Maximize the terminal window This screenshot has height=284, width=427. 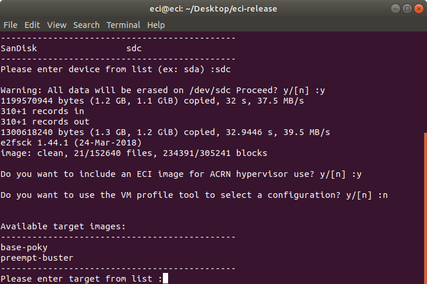pos(407,9)
